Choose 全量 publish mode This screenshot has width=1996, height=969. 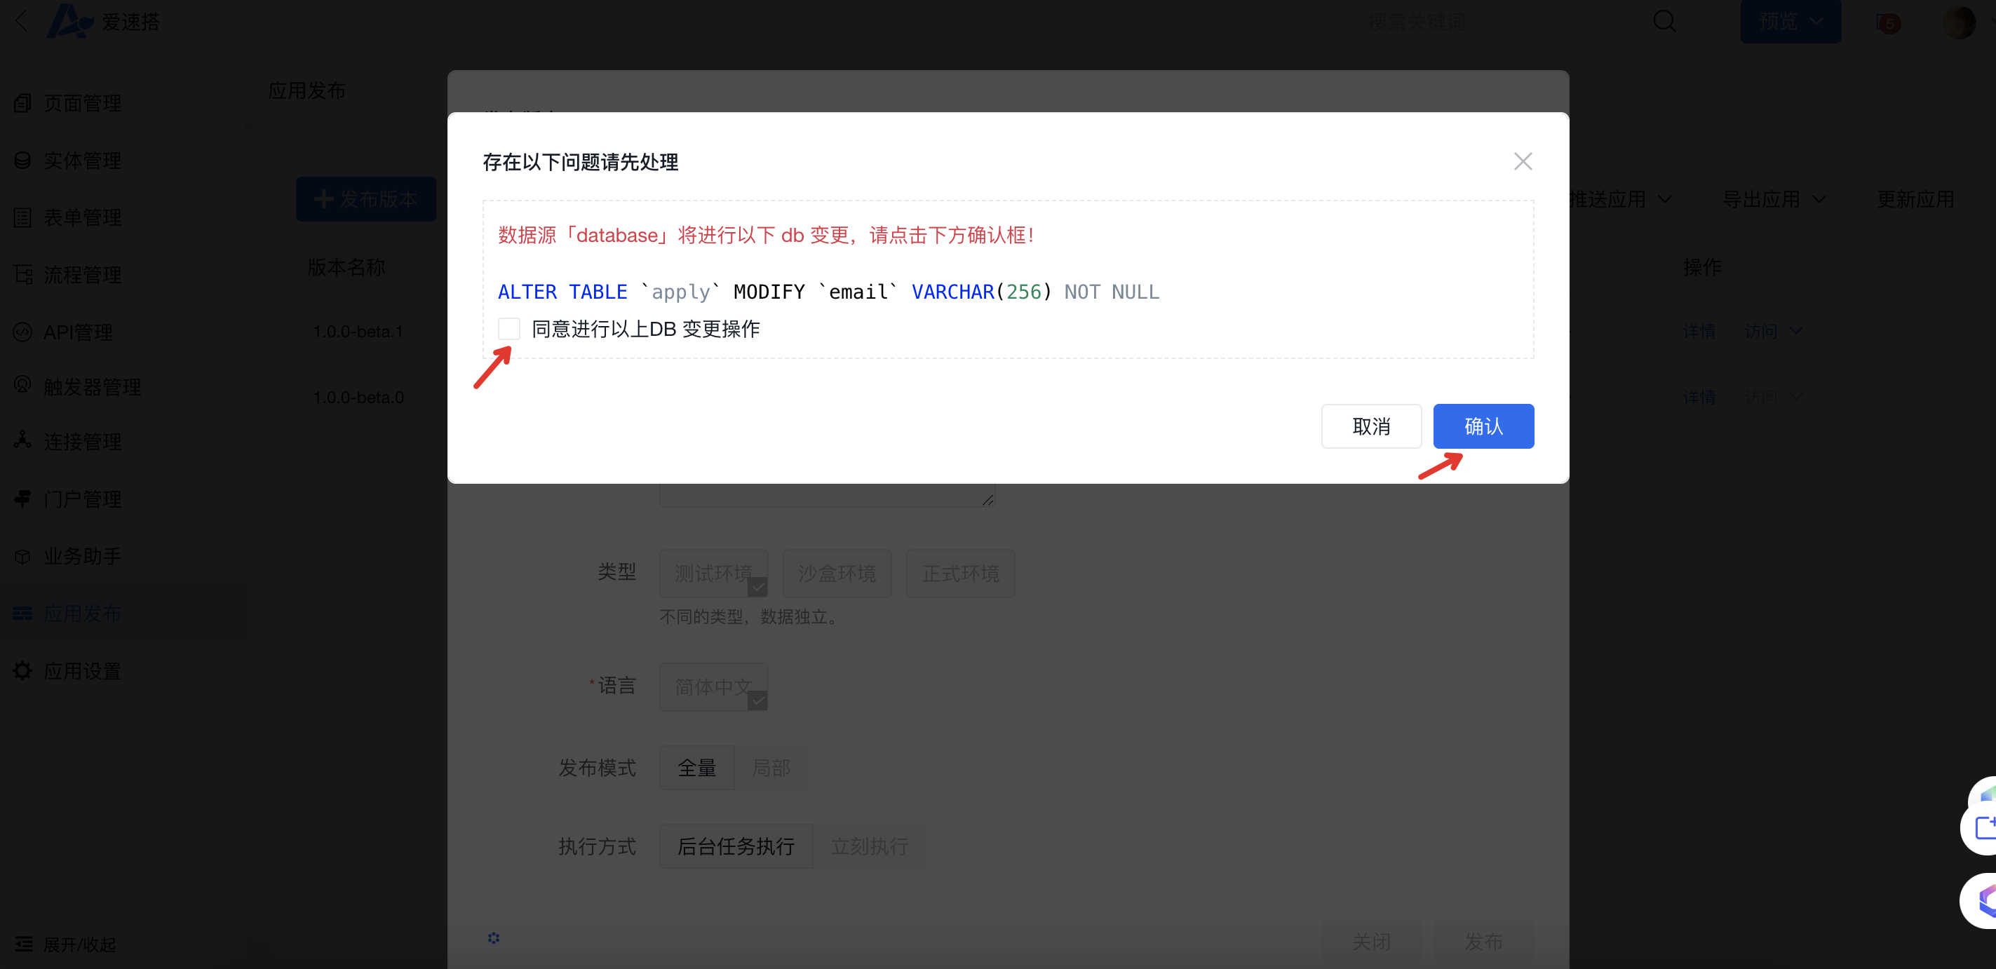[696, 768]
